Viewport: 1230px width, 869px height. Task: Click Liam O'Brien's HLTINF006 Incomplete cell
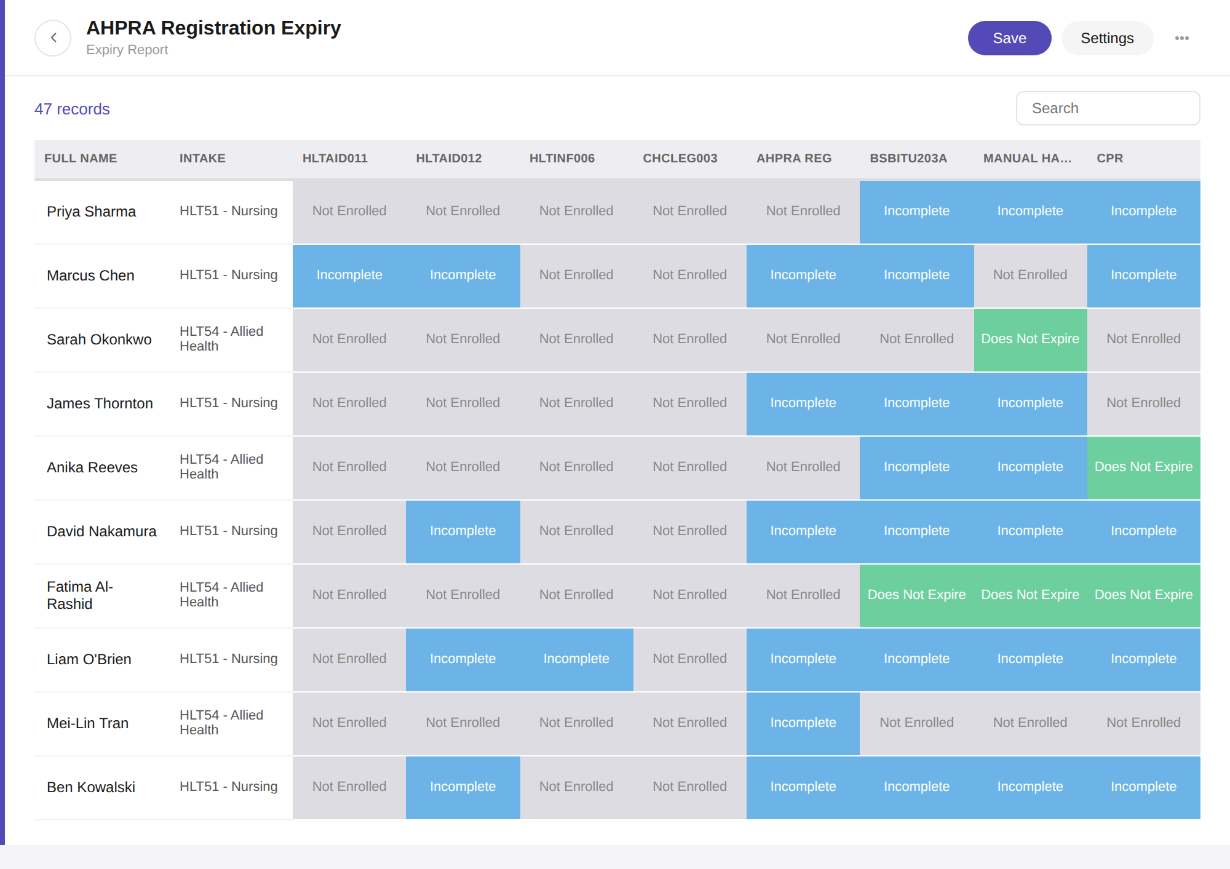576,659
